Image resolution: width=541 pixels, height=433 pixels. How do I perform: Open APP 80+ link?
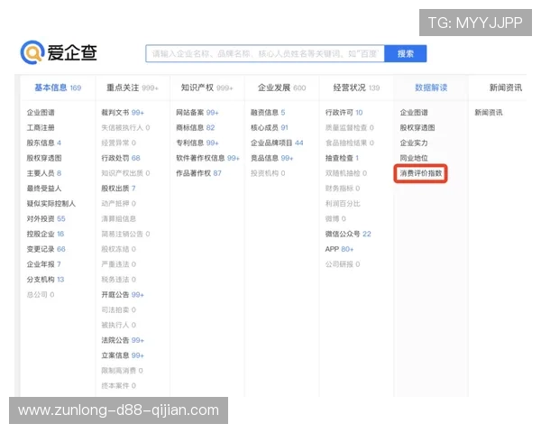tap(339, 249)
